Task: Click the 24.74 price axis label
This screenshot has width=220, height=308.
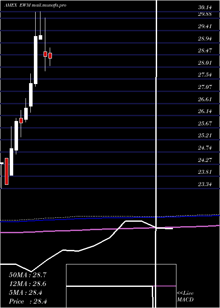Action: [205, 148]
